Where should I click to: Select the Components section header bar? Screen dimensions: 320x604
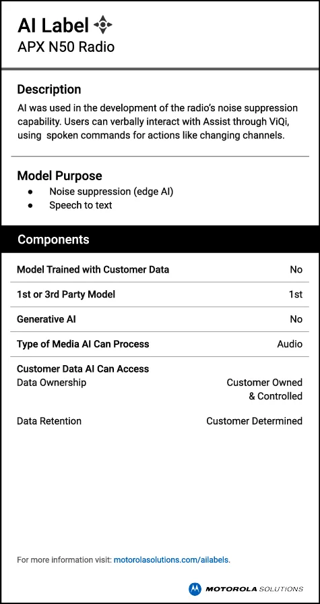pyautogui.click(x=160, y=239)
